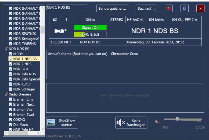Select NDR Info NDS station
209x140 pixels.
(x=24, y=74)
